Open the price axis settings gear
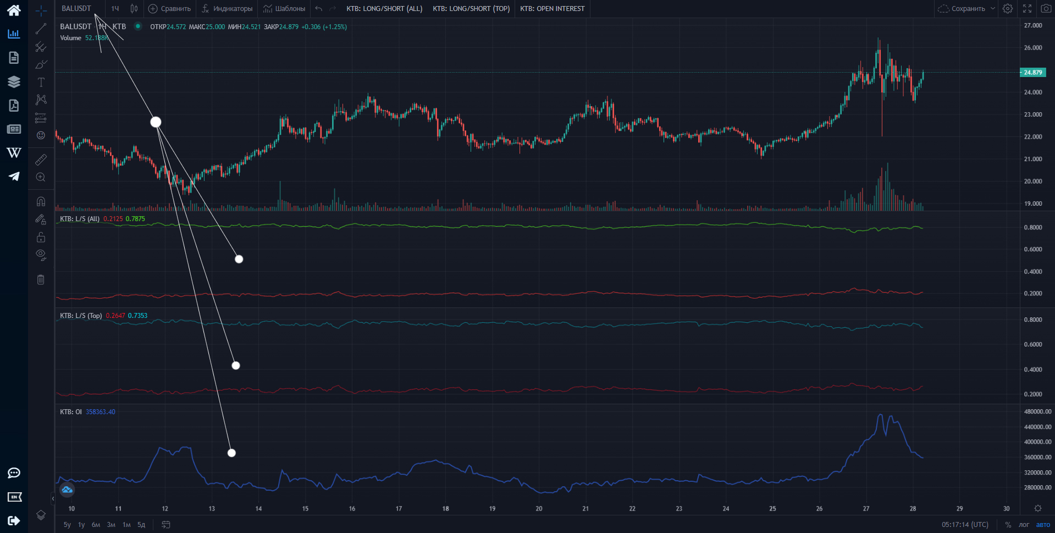1055x533 pixels. [1037, 508]
